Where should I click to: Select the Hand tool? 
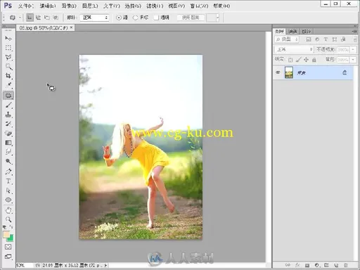[x=8, y=210]
